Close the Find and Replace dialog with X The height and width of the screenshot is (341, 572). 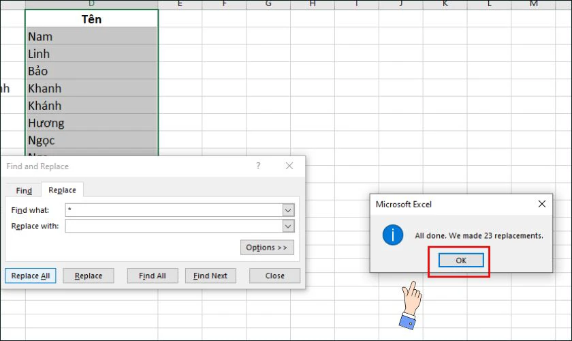point(289,166)
